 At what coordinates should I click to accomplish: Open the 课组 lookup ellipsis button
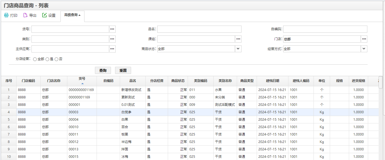(x=238, y=39)
